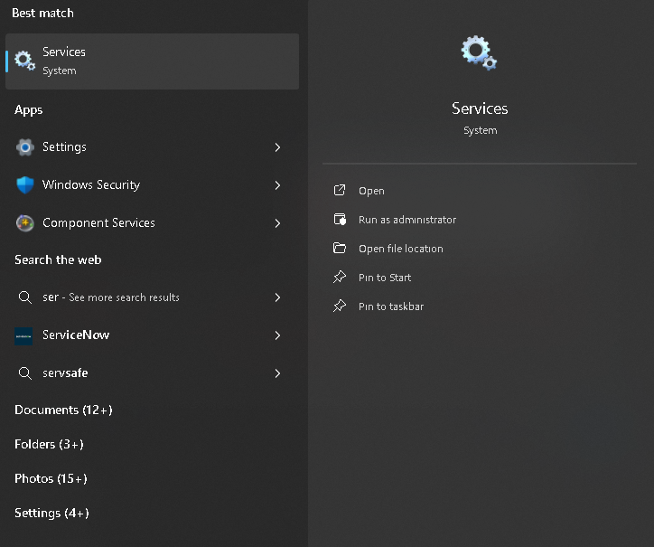Click the Pin to taskbar pin icon
Viewport: 654px width, 547px height.
(x=340, y=307)
